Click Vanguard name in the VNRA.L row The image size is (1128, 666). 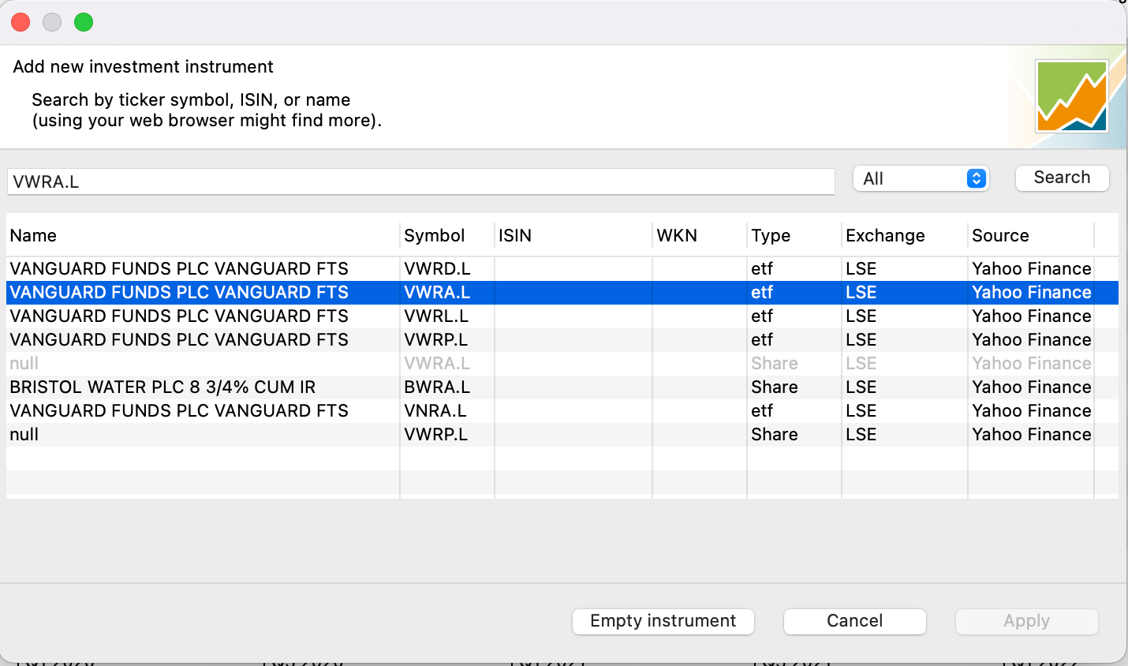click(179, 410)
